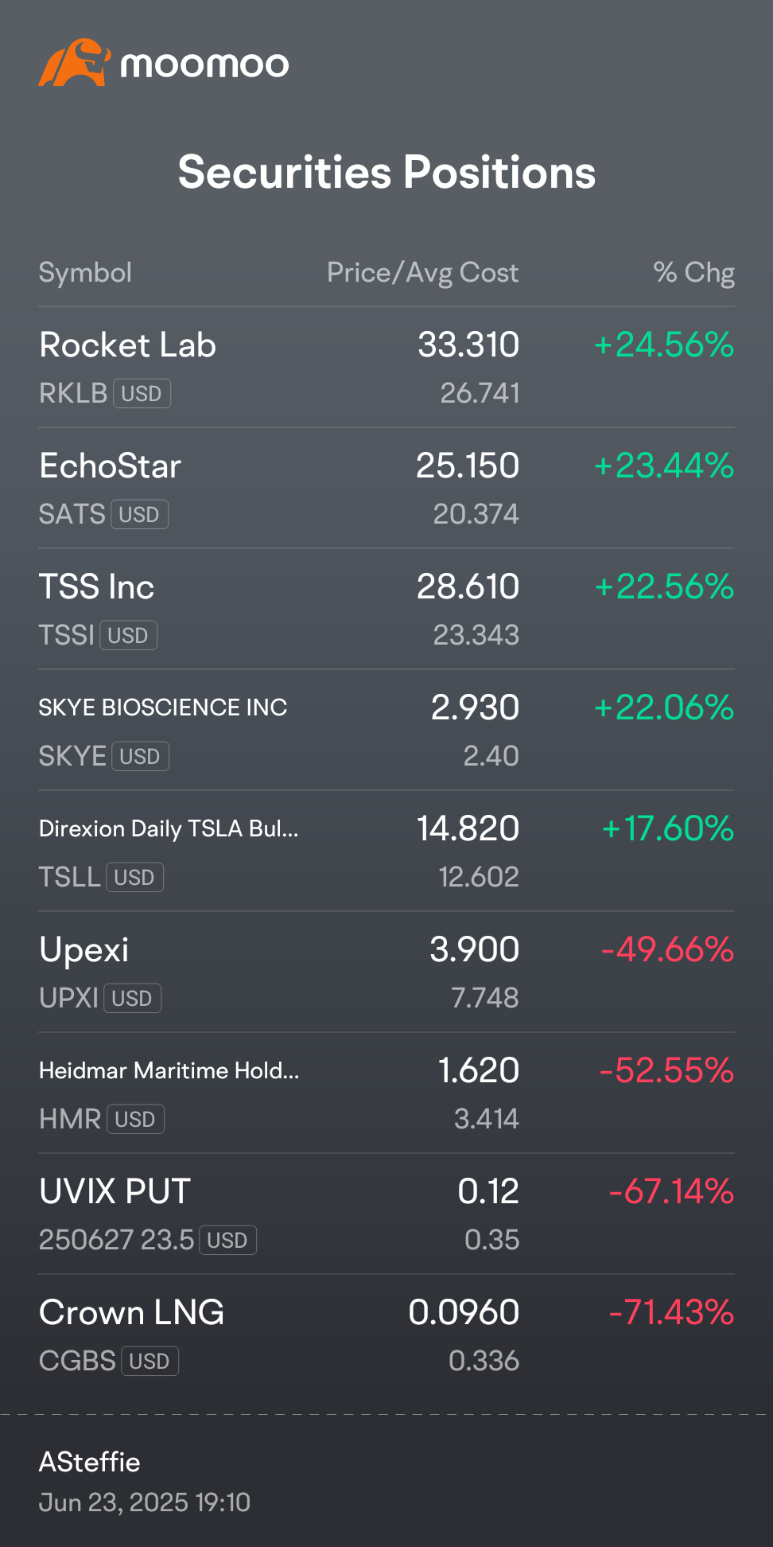Click the Securities Positions title

[x=386, y=173]
